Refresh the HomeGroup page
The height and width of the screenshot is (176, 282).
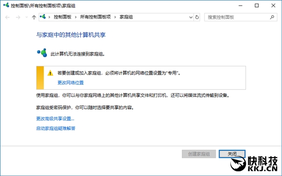tap(197, 17)
